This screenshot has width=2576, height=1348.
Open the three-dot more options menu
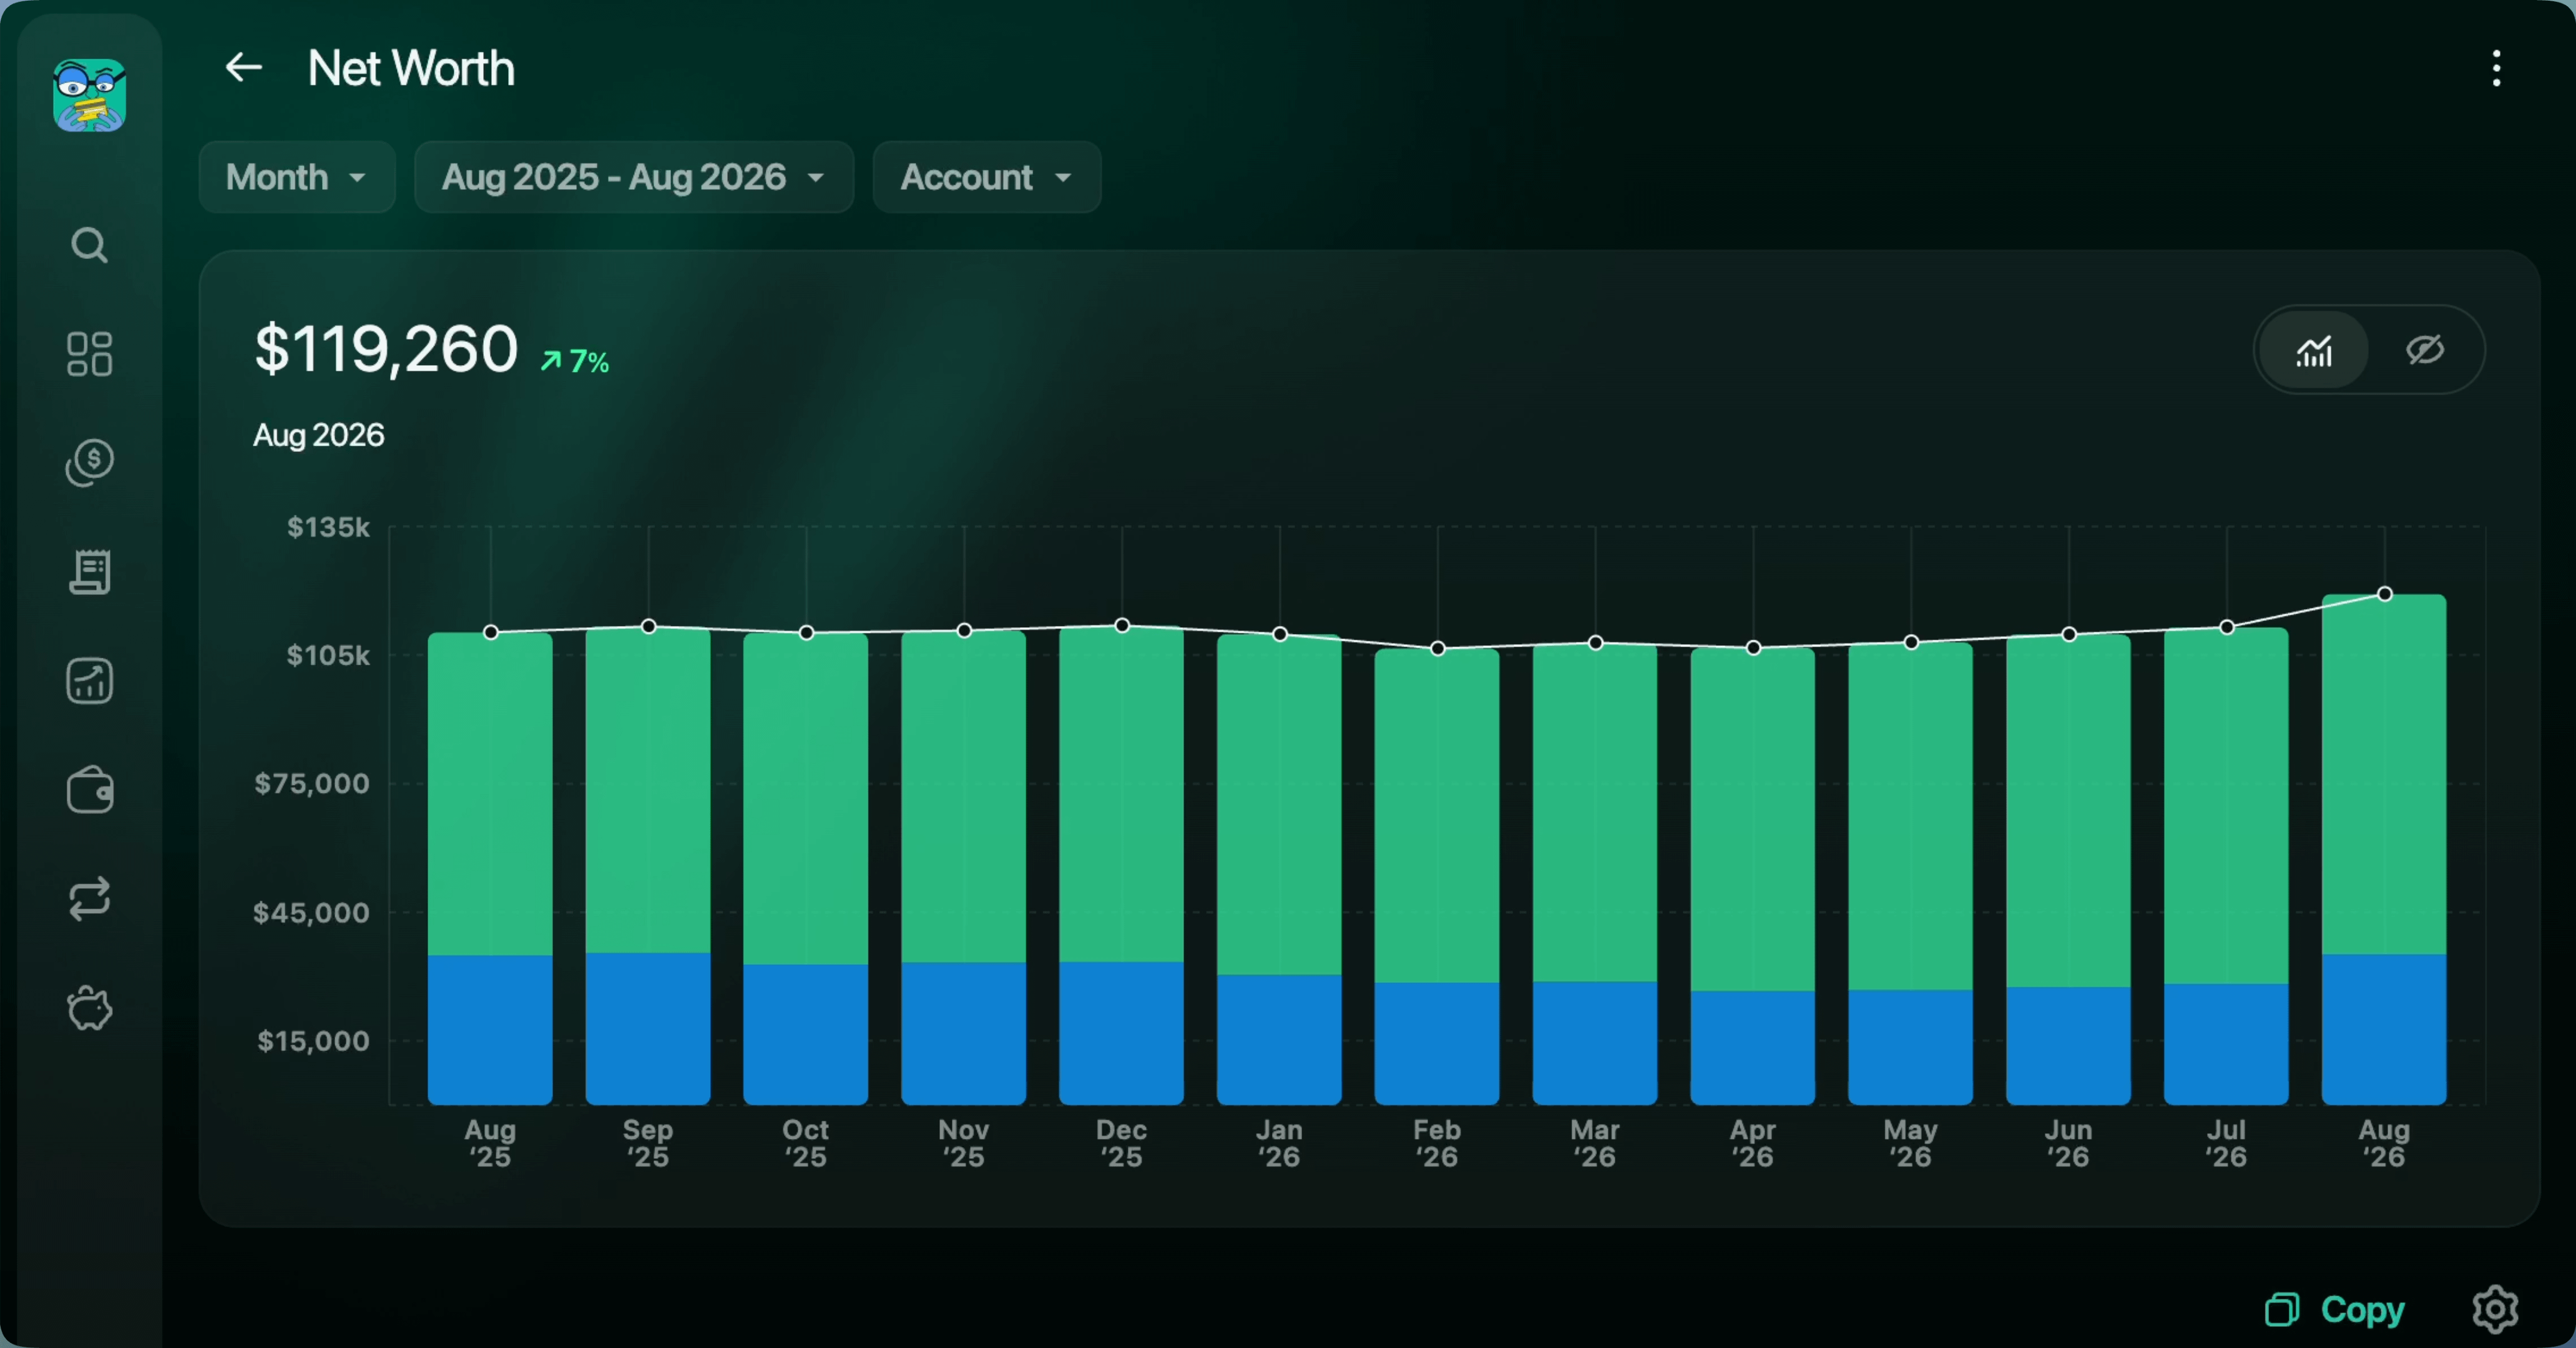point(2496,68)
